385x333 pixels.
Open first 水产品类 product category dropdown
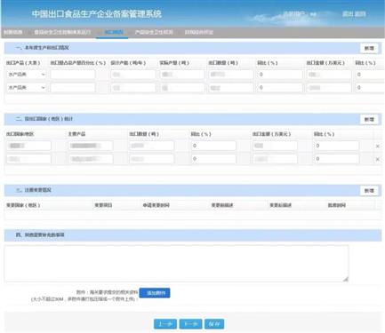pyautogui.click(x=26, y=75)
